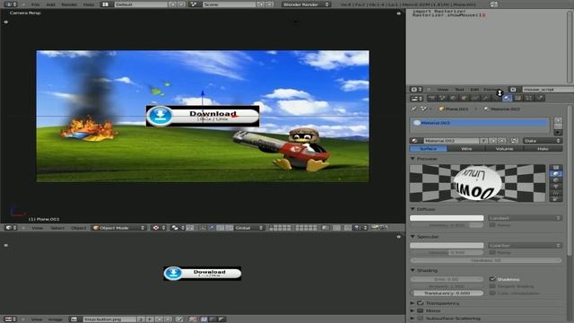Edit the Scene name field
This screenshot has width=574, height=323.
230,4
